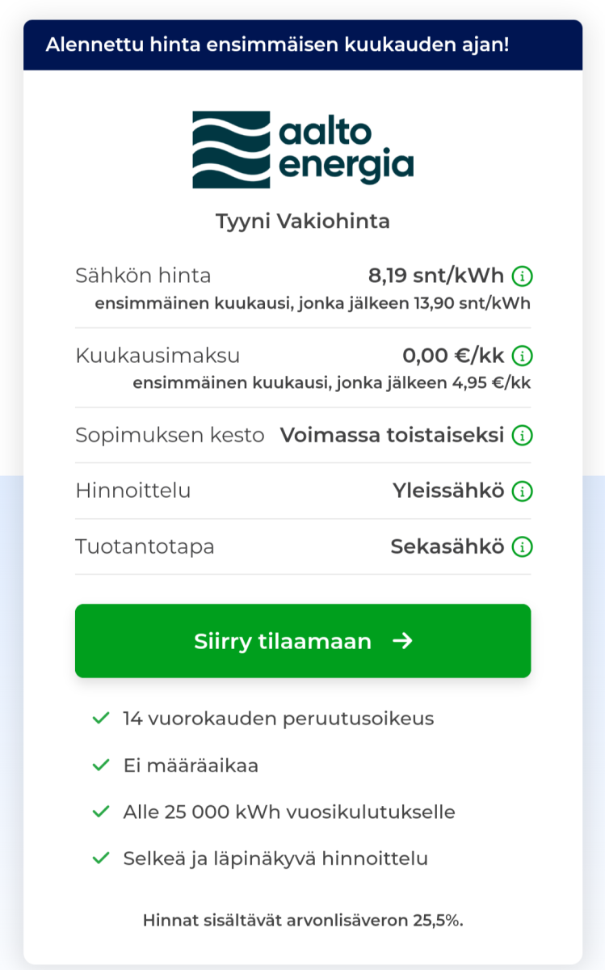The height and width of the screenshot is (970, 605).
Task: Select the Tyyni Vakiohinta product title
Action: coord(303,221)
